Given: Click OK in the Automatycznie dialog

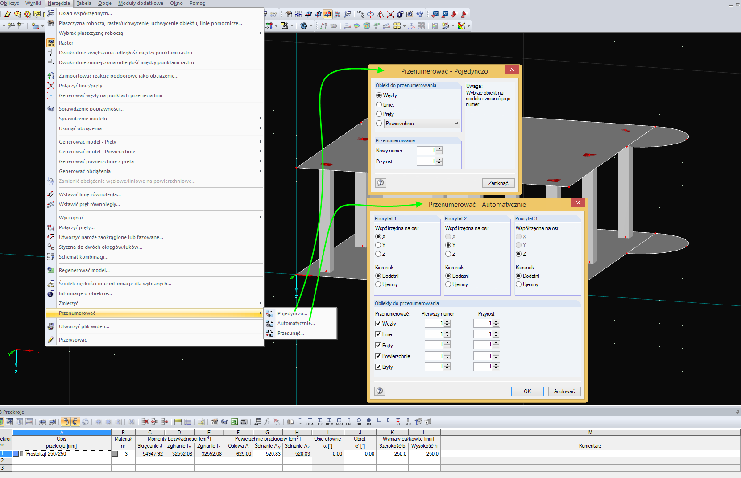Looking at the screenshot, I should [527, 391].
